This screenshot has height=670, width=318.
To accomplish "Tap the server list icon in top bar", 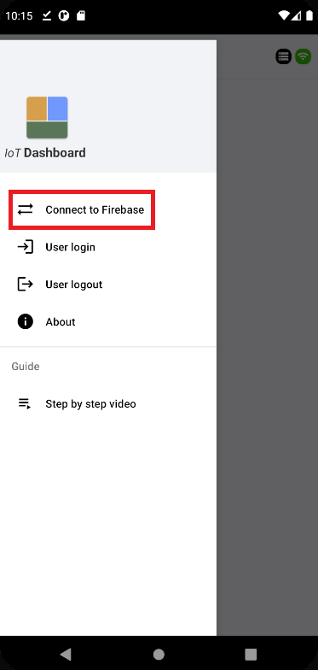I will [283, 56].
